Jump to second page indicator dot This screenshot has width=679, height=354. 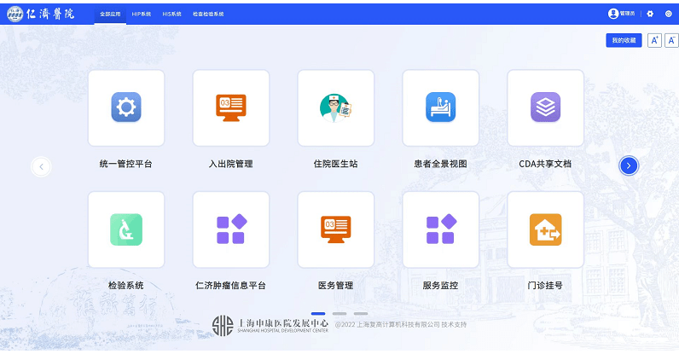tap(339, 313)
